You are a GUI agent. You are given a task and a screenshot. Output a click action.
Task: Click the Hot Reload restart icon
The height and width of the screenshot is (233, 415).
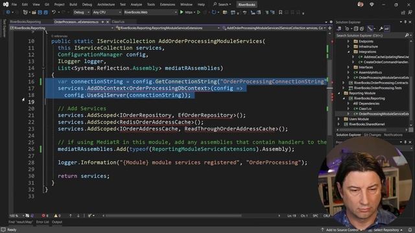(214, 12)
